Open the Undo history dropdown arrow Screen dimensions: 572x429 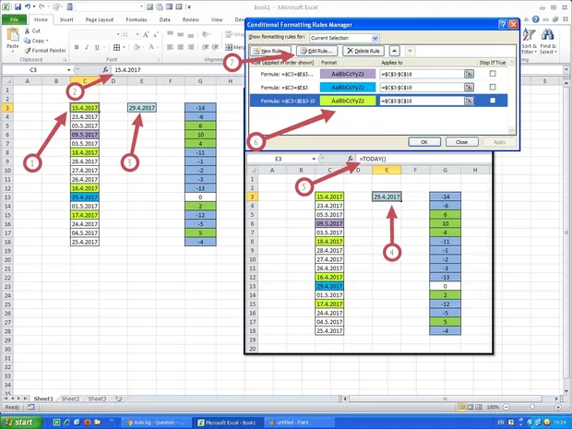[x=33, y=6]
